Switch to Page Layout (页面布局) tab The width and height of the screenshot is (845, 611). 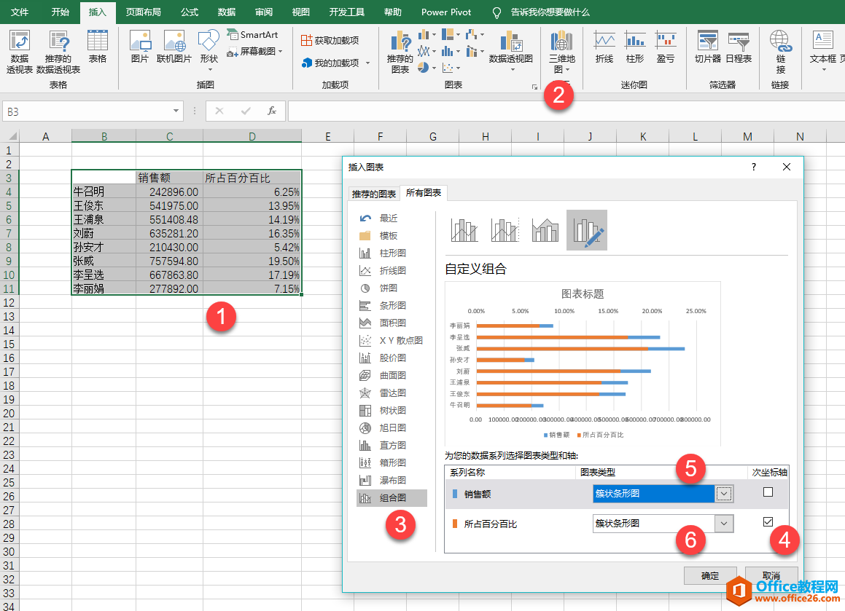(144, 12)
